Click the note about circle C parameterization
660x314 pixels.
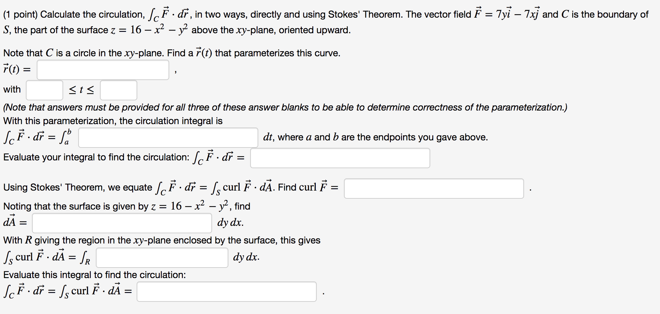(170, 53)
